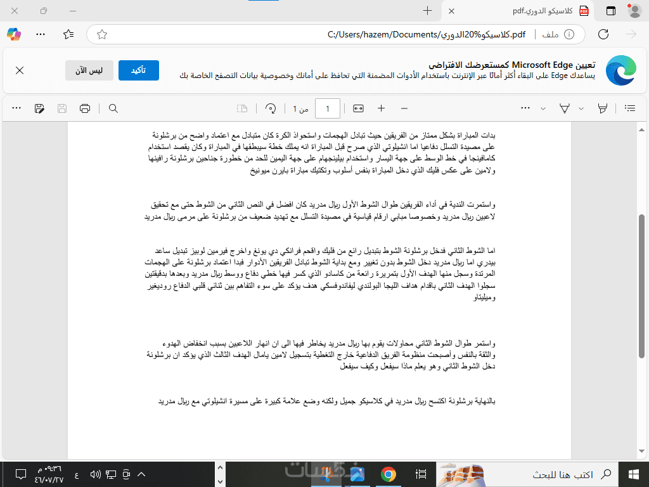Click the greyed save floppy icon
The width and height of the screenshot is (649, 487).
point(62,108)
